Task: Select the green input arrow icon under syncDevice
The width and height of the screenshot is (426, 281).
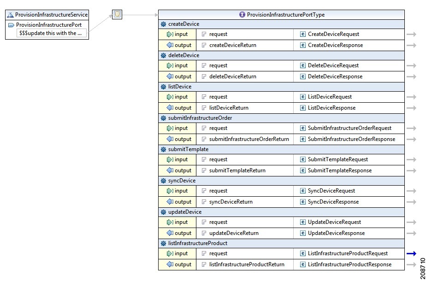Action: click(169, 190)
